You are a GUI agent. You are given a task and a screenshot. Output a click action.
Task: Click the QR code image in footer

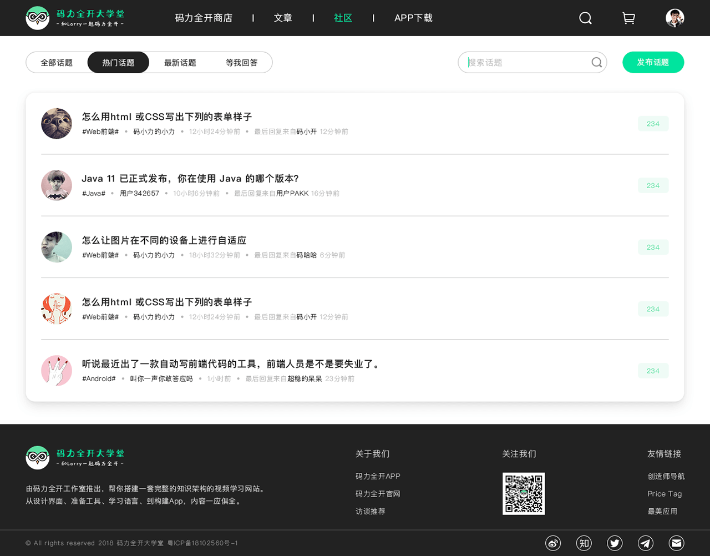point(524,494)
